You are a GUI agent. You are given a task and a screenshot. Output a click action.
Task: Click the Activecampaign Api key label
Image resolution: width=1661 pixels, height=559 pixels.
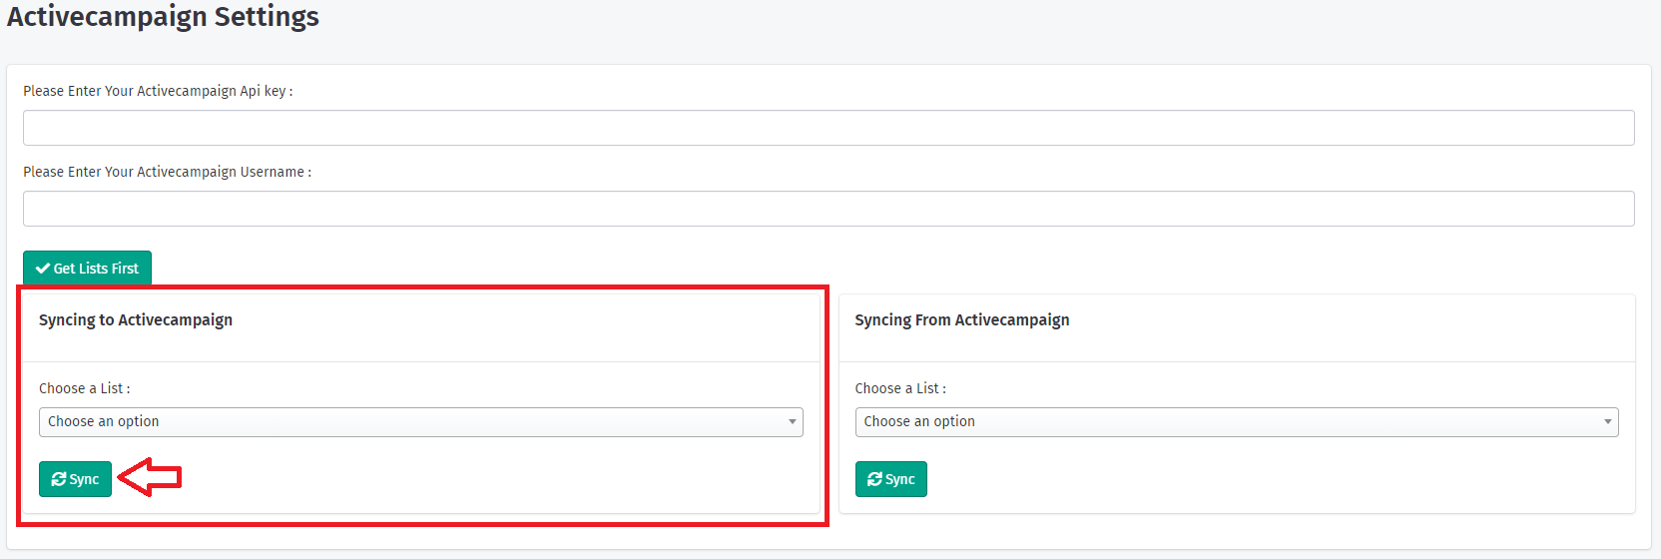click(x=158, y=91)
